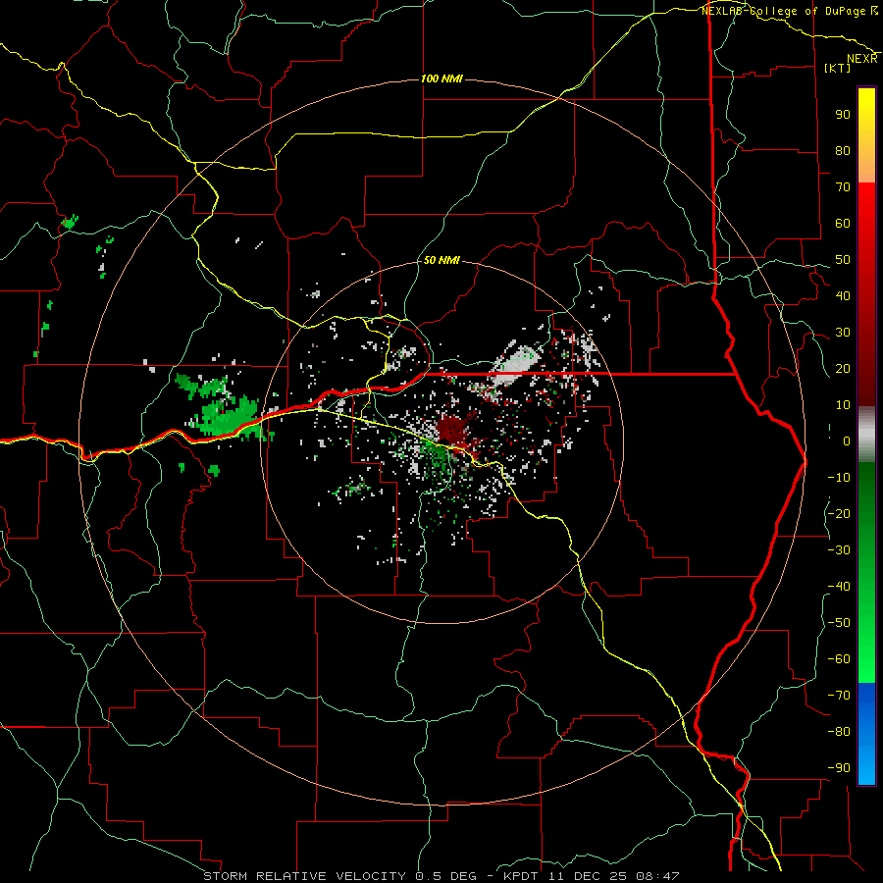Click the -60 value on the velocity scale
The height and width of the screenshot is (883, 883).
[839, 659]
